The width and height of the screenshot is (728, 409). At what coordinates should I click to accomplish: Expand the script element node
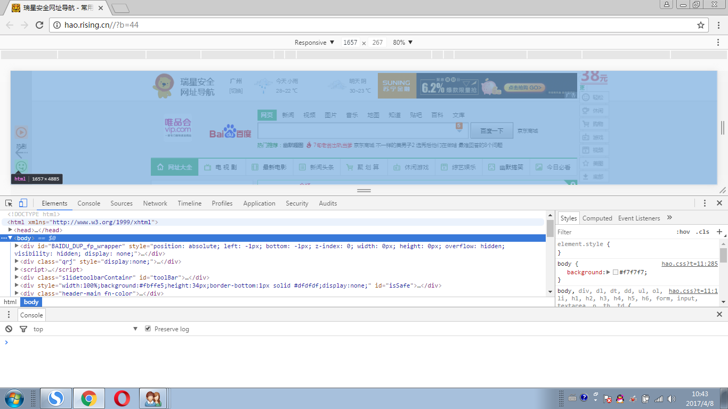17,269
